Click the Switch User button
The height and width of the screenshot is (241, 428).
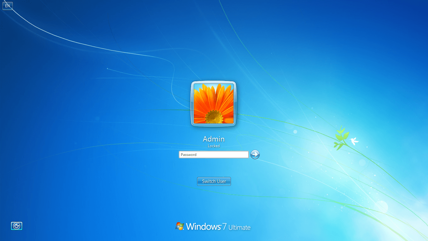tap(214, 181)
